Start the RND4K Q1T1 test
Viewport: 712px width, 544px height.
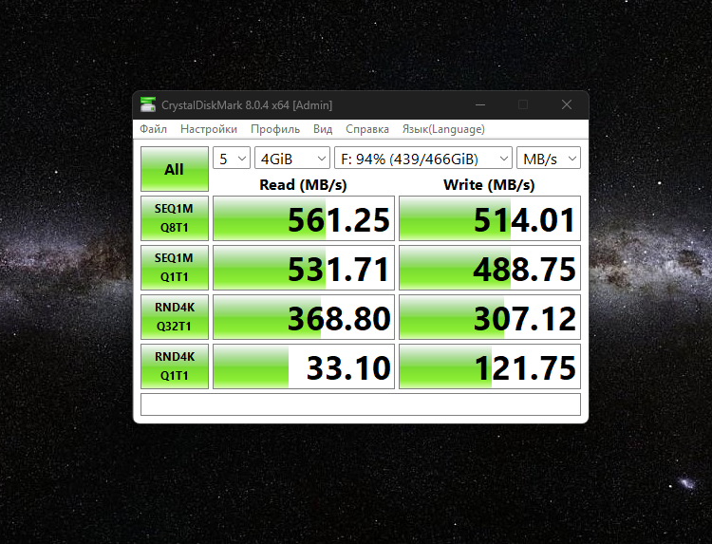(175, 366)
